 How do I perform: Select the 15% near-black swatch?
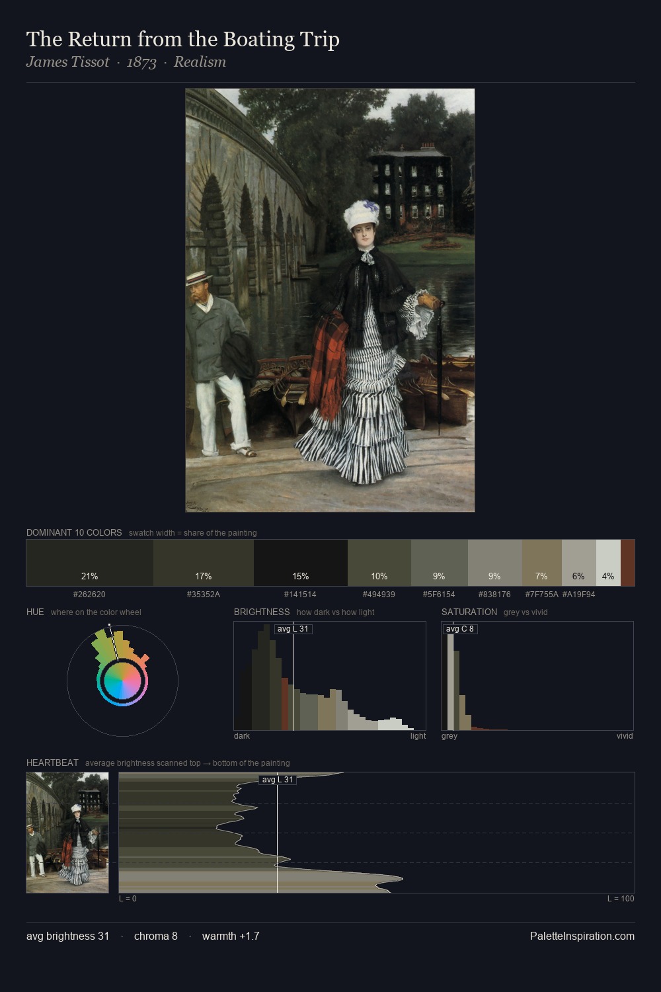click(x=301, y=563)
